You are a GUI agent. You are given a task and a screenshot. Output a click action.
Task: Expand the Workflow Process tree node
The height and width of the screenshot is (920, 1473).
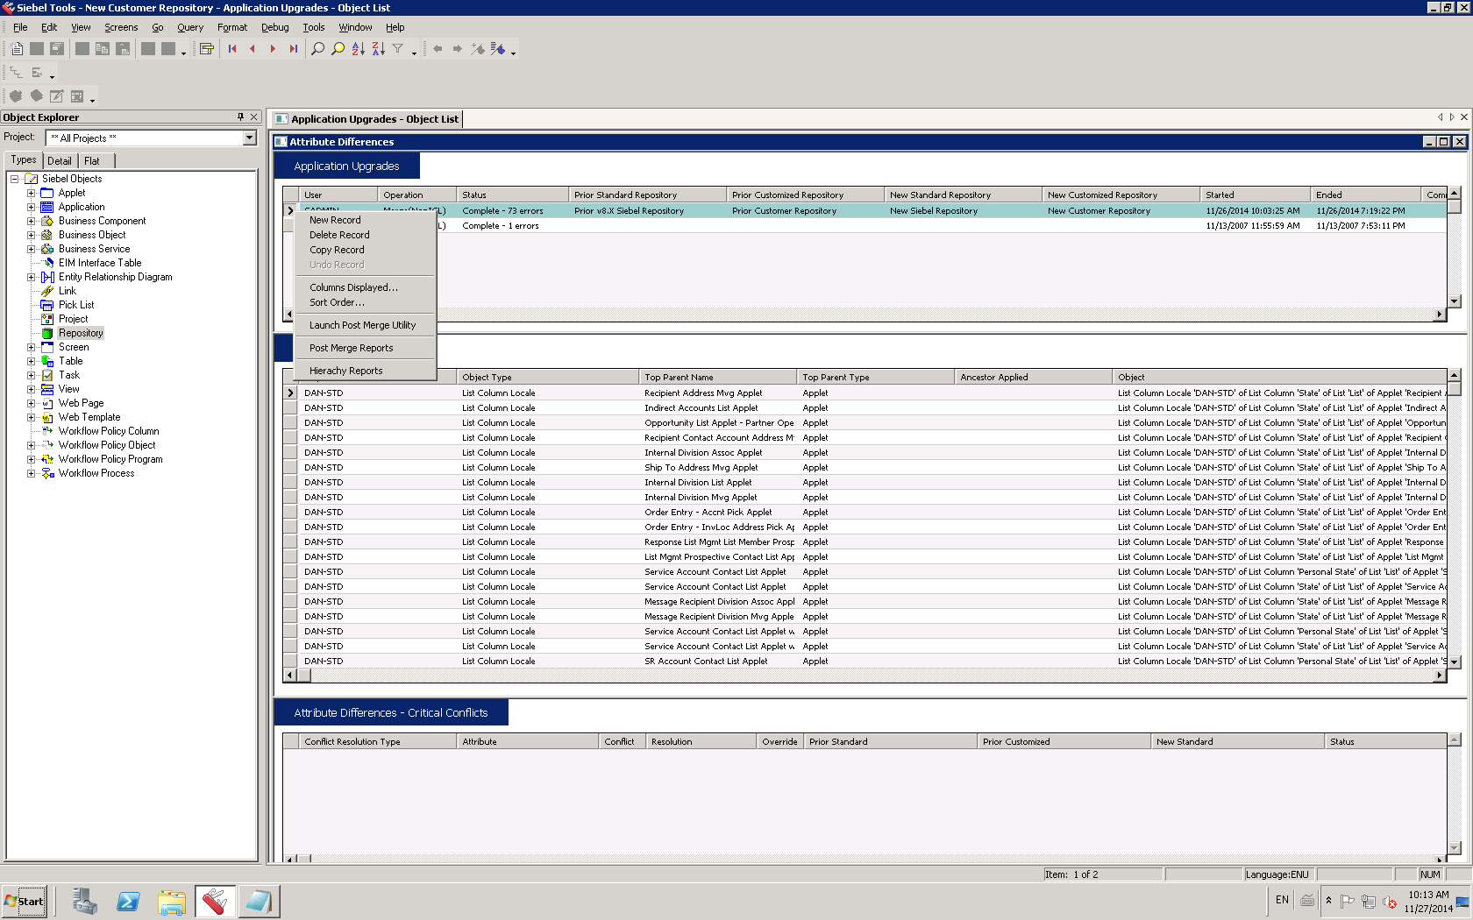(31, 473)
